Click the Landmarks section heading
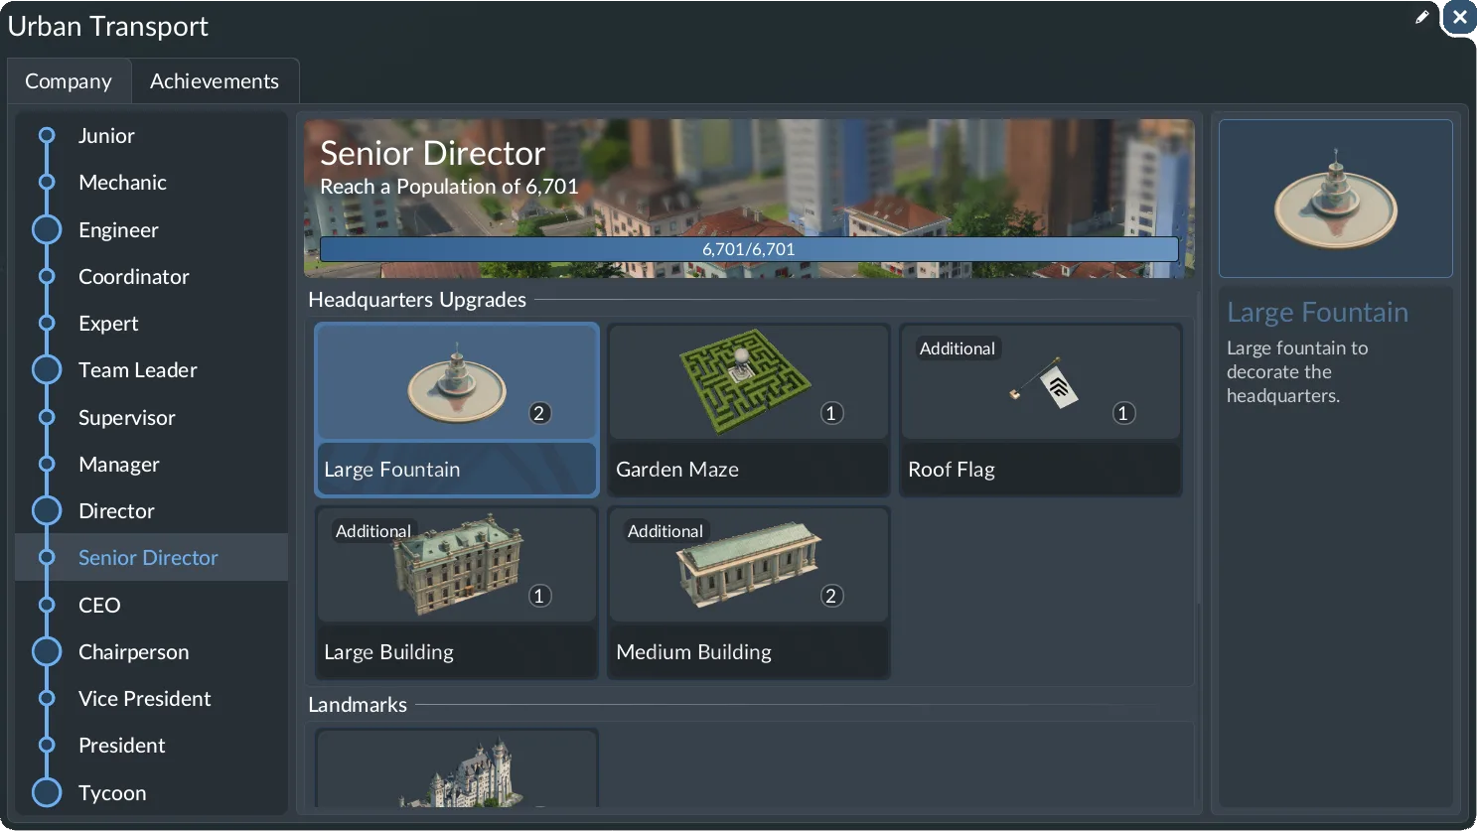The width and height of the screenshot is (1477, 831). click(x=358, y=705)
